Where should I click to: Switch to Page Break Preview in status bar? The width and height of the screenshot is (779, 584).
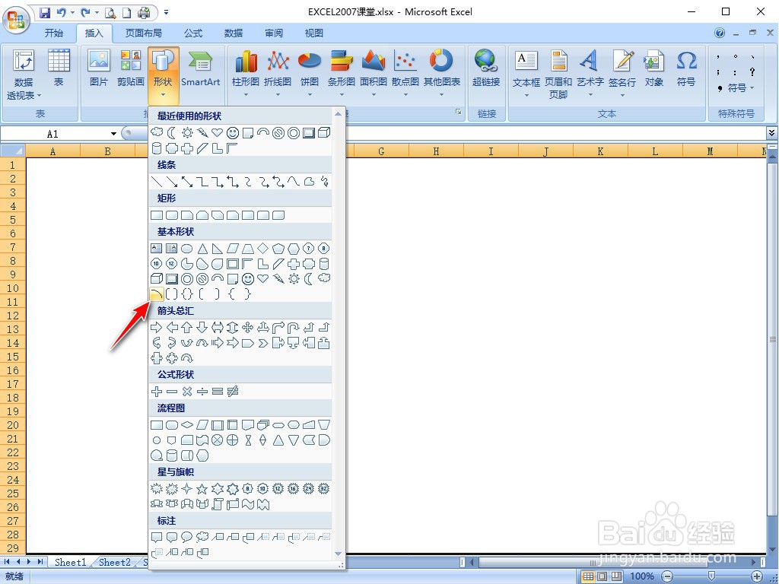pyautogui.click(x=616, y=576)
